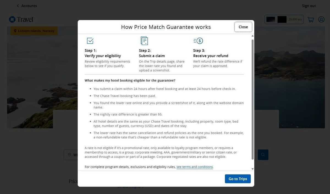Click the Go to Trips button
The height and width of the screenshot is (194, 330).
click(237, 179)
